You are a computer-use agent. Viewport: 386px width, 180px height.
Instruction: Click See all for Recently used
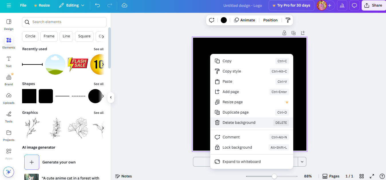(99, 49)
